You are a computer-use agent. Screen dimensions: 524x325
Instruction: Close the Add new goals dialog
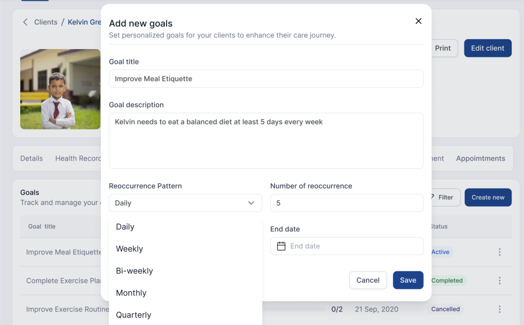pyautogui.click(x=418, y=21)
